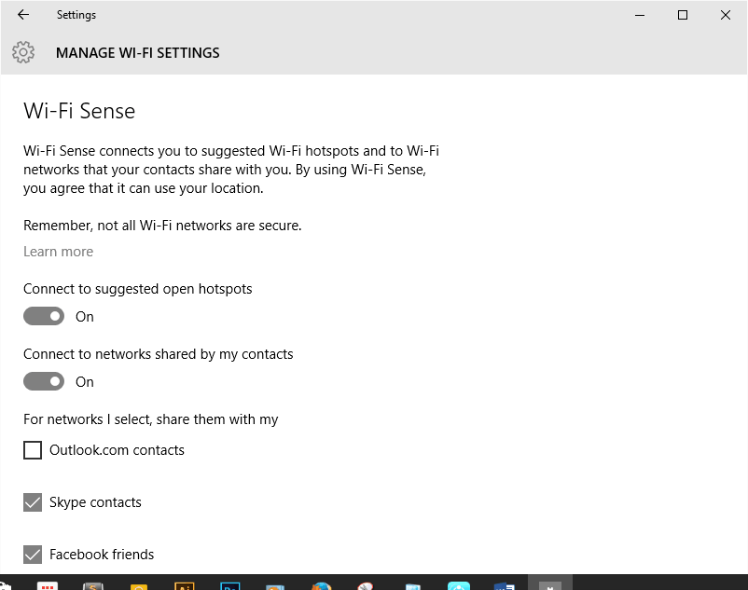Uncheck the Facebook friends checkbox
Viewport: 748px width, 590px height.
33,556
